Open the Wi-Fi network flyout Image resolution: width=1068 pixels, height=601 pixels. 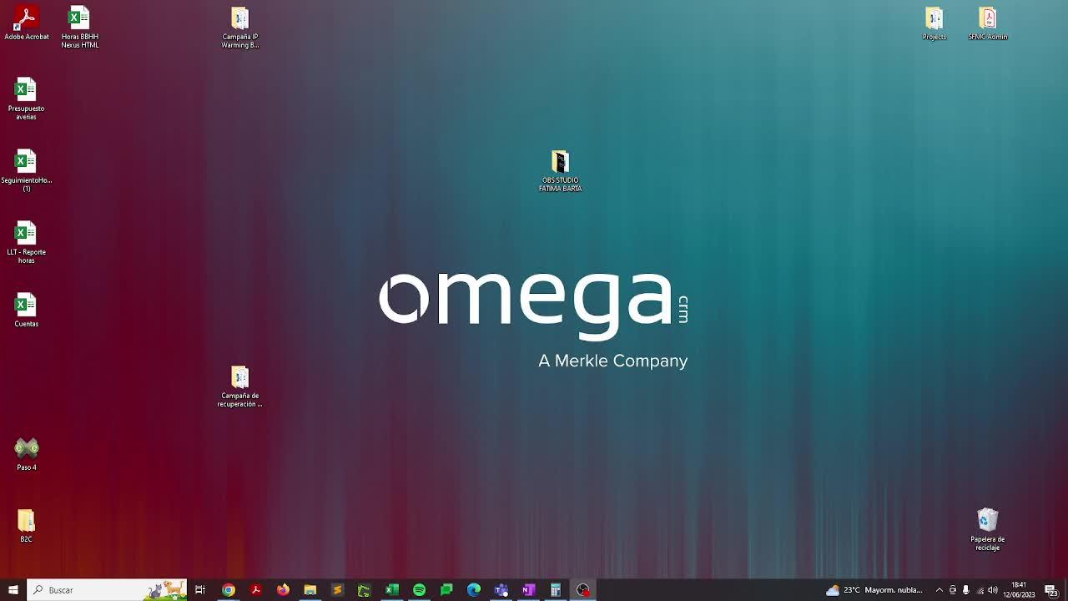[x=980, y=590]
